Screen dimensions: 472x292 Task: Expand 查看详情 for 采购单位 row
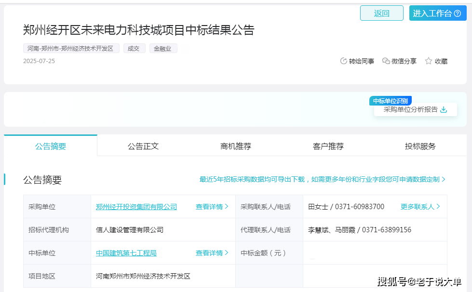coord(212,207)
